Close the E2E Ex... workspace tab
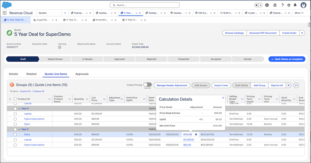The height and width of the screenshot is (163, 311). [x=215, y=13]
